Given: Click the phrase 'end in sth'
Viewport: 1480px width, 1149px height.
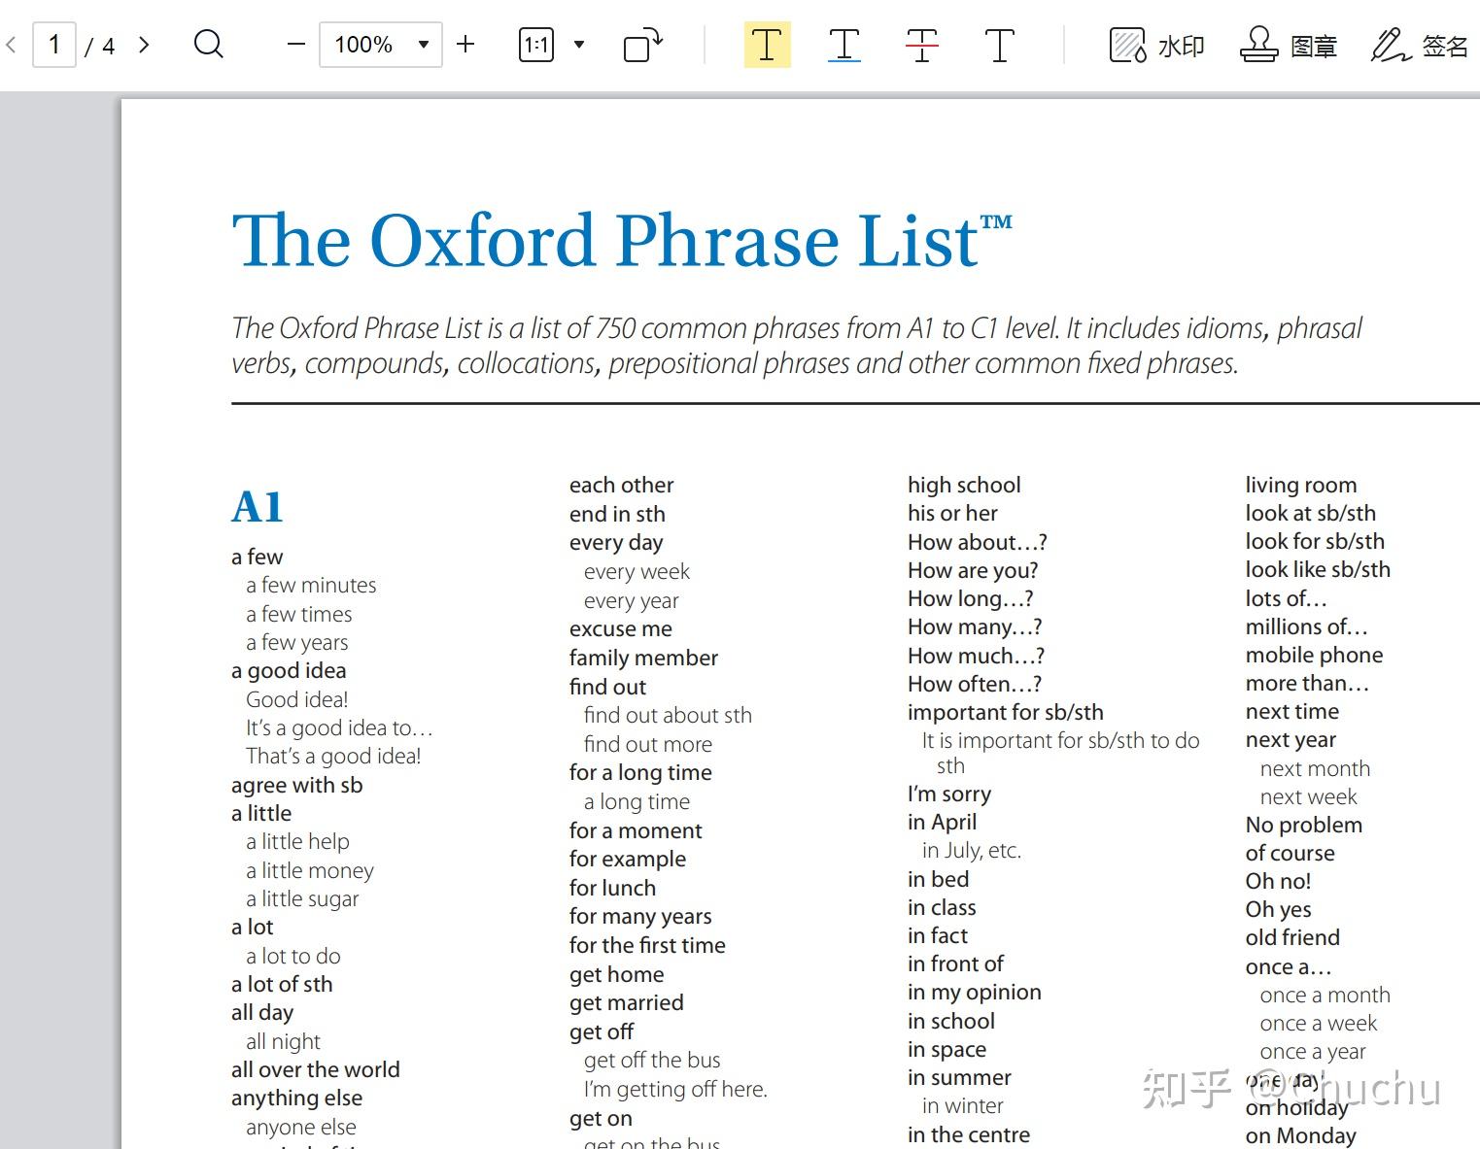Looking at the screenshot, I should coord(617,515).
